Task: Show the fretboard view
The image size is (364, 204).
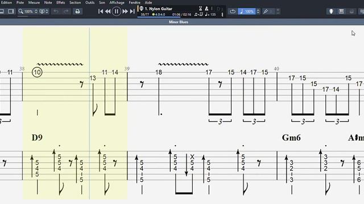Action: [x=331, y=11]
